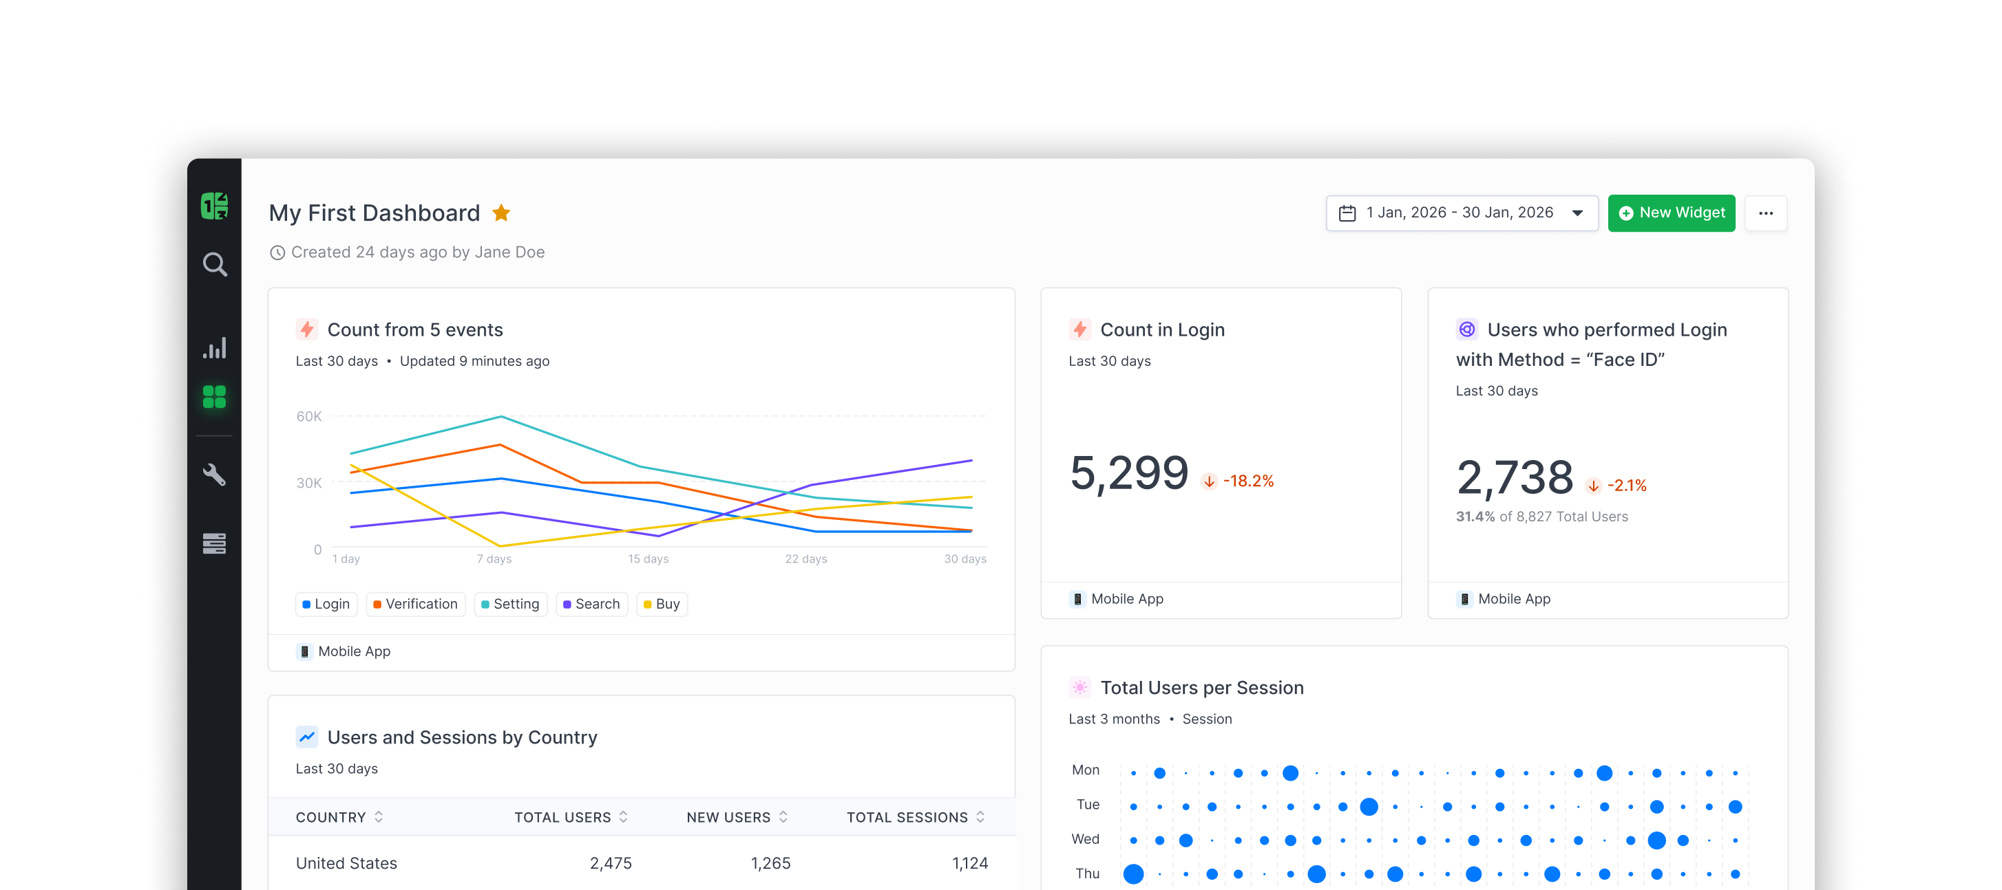Click the clock icon beside Created 24 days ago

point(277,252)
